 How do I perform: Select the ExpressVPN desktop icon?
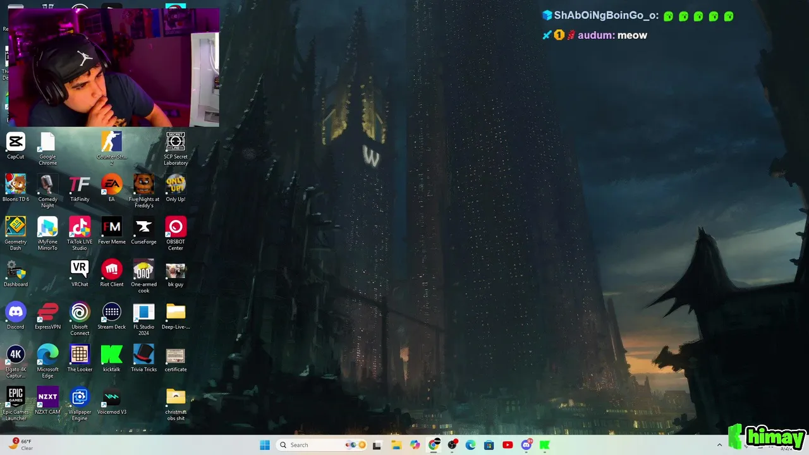[47, 316]
